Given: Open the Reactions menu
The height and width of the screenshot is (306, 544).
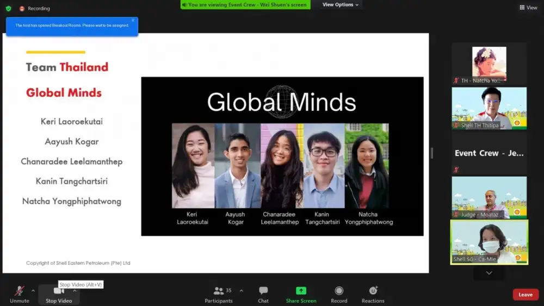Looking at the screenshot, I should (373, 294).
